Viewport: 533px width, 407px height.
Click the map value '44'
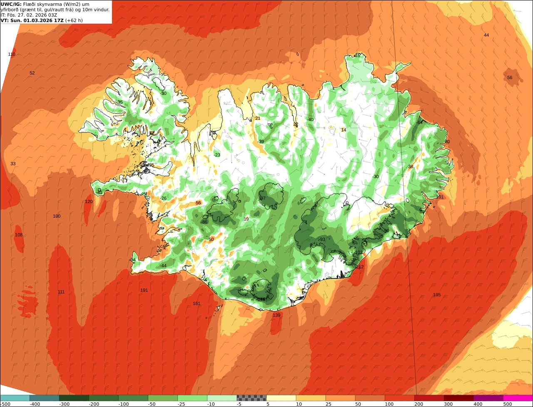[486, 35]
